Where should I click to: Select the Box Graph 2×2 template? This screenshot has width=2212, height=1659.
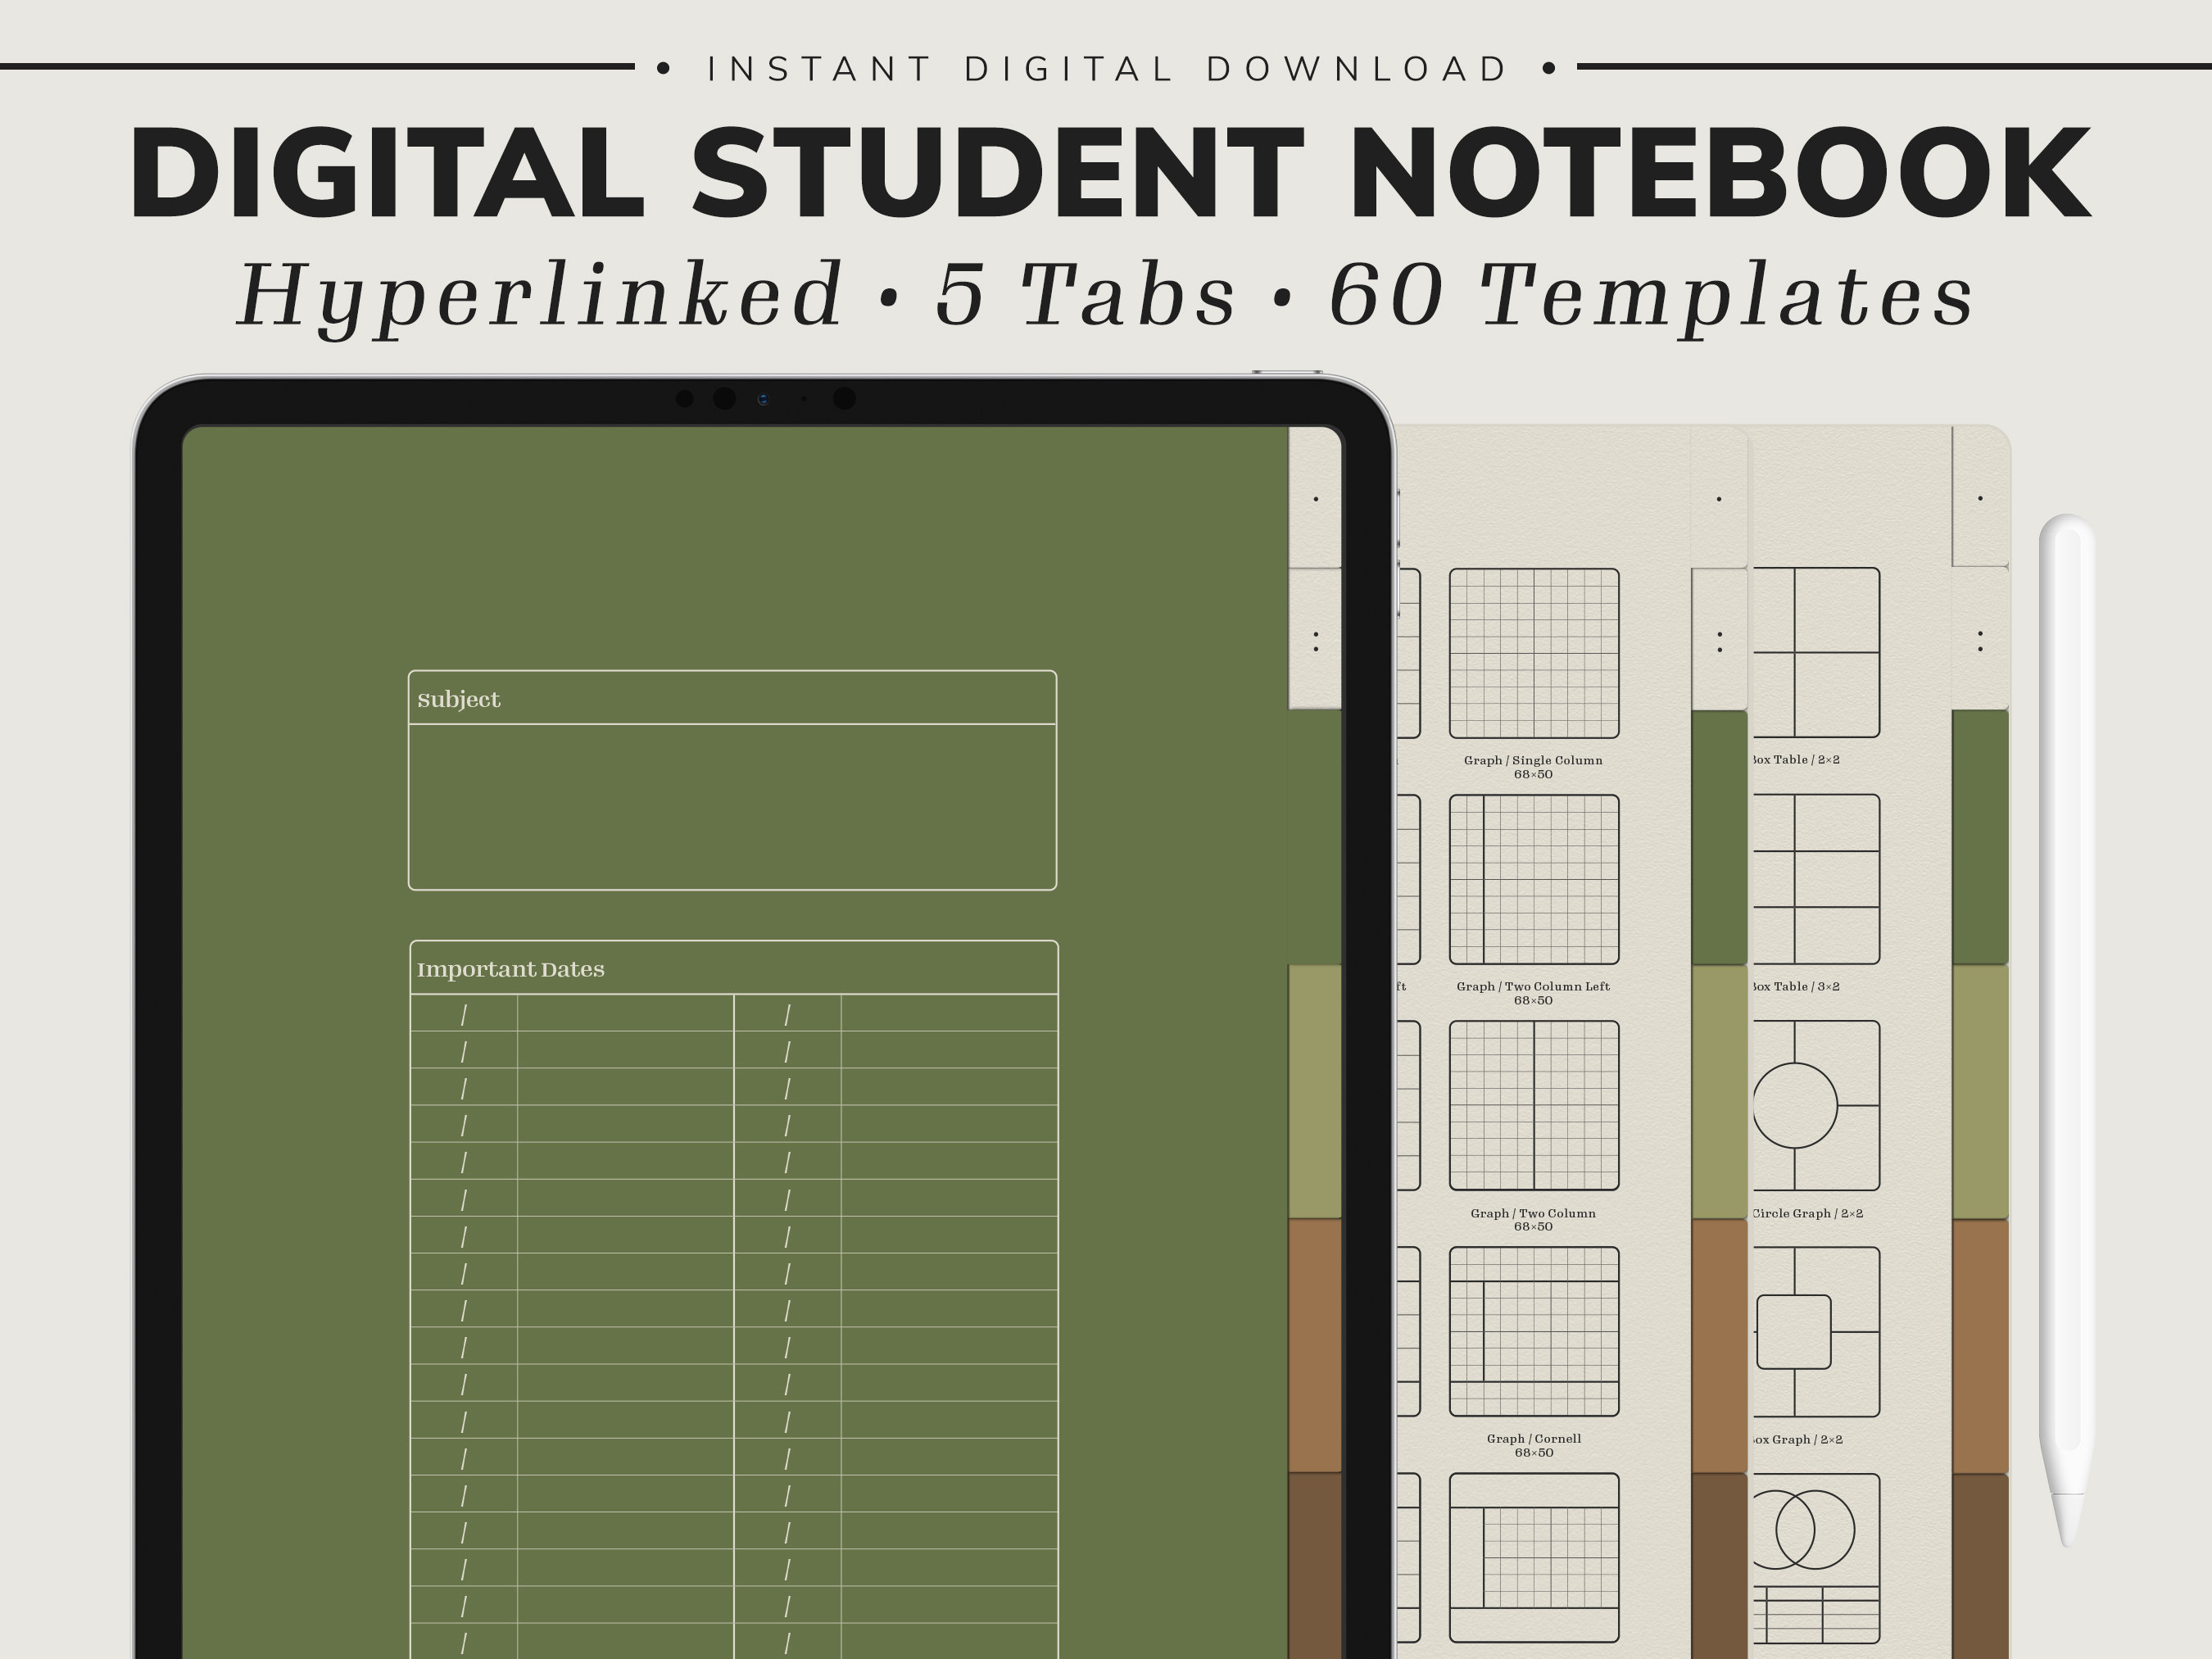(1818, 1332)
